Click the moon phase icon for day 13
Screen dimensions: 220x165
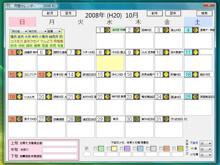click(49, 75)
